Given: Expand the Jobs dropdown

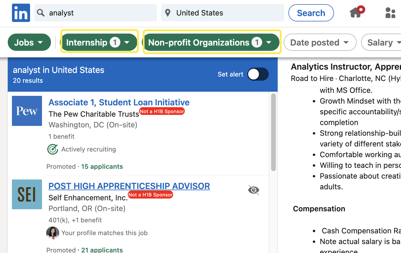Looking at the screenshot, I should [x=29, y=42].
